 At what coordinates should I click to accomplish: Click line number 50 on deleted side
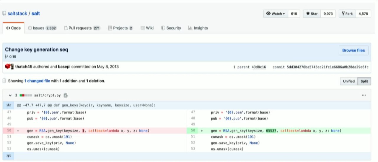tap(9, 130)
